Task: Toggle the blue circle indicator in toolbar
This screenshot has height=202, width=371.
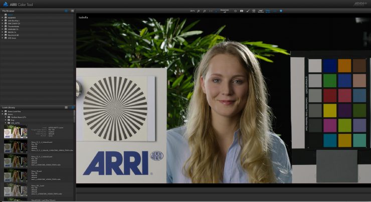Action: (281, 11)
